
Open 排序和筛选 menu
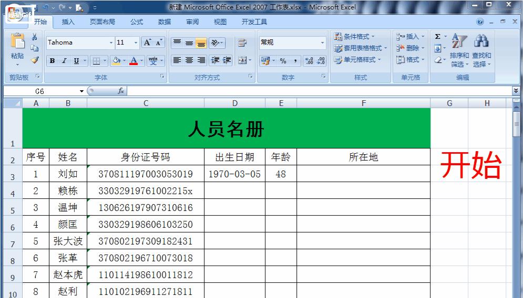pyautogui.click(x=459, y=50)
